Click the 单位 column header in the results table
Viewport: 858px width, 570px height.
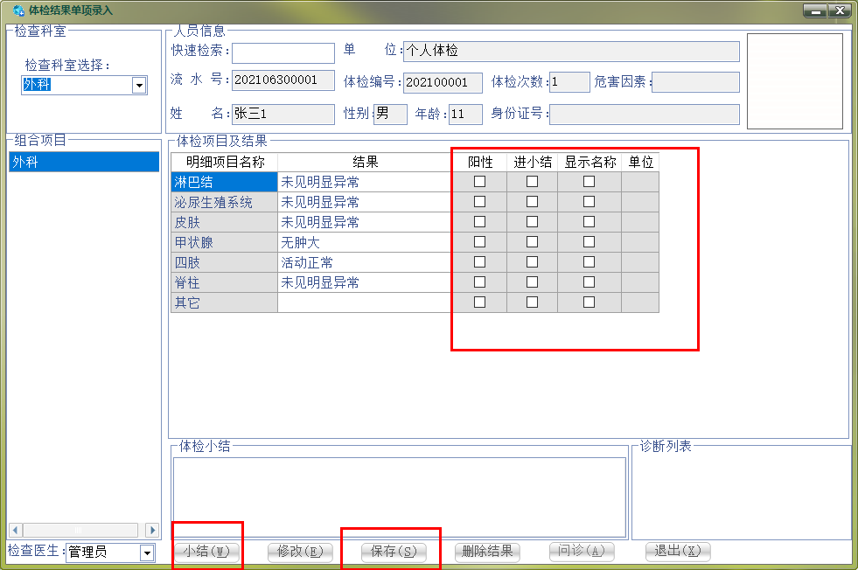[640, 162]
